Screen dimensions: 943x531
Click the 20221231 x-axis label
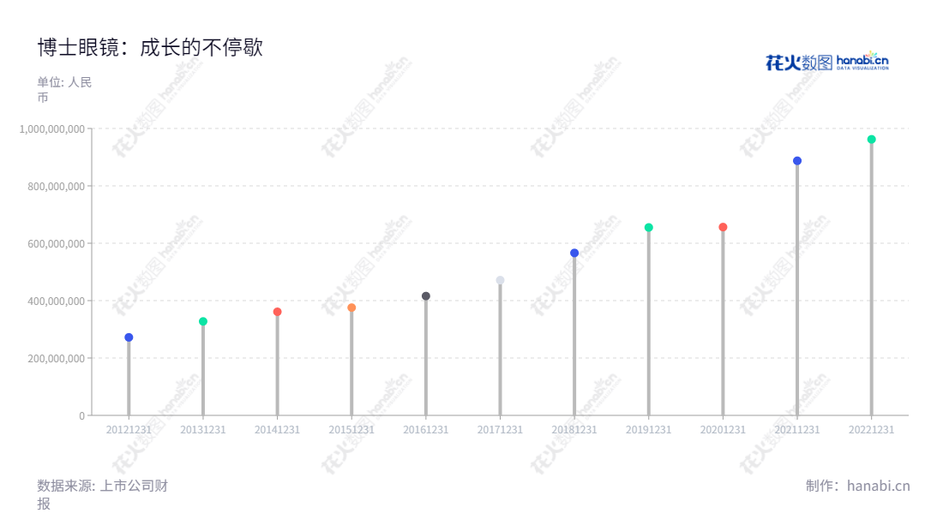point(871,429)
